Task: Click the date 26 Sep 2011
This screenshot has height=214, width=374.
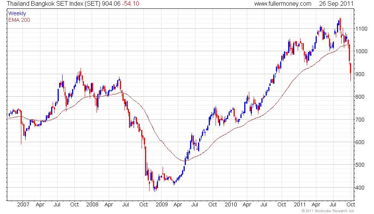Action: 336,4
